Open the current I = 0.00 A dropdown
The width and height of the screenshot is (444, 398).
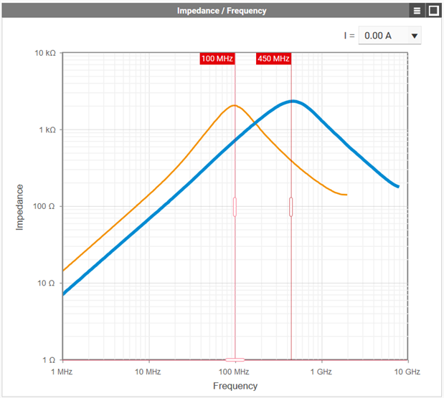coord(390,36)
